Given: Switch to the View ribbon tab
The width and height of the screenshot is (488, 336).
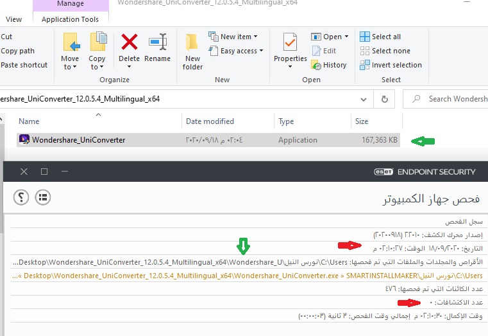Looking at the screenshot, I should point(13,19).
